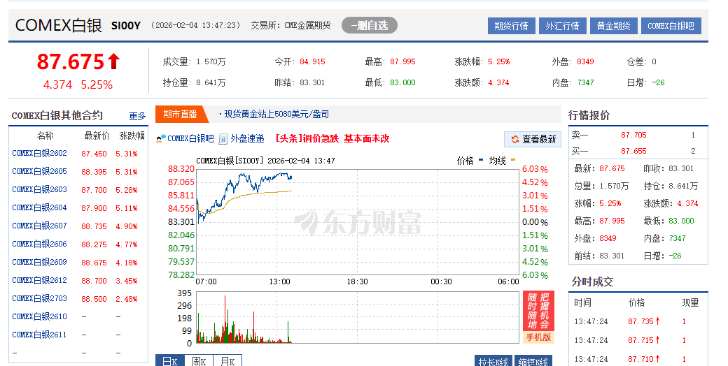Viewport: 728px width, 366px height.
Task: Open contract COMEX白银2610
Action: point(39,316)
